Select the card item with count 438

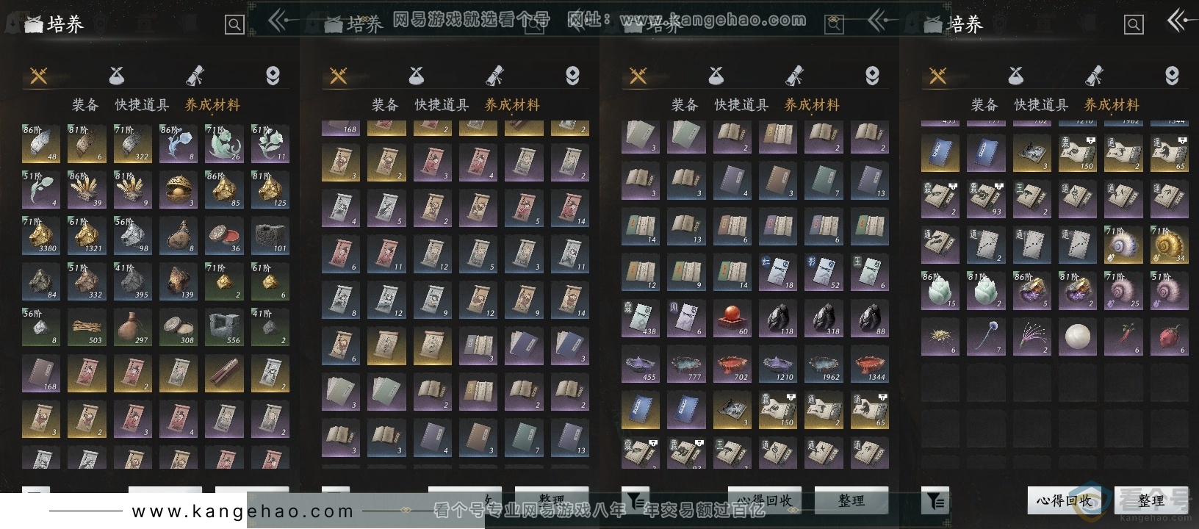(641, 319)
